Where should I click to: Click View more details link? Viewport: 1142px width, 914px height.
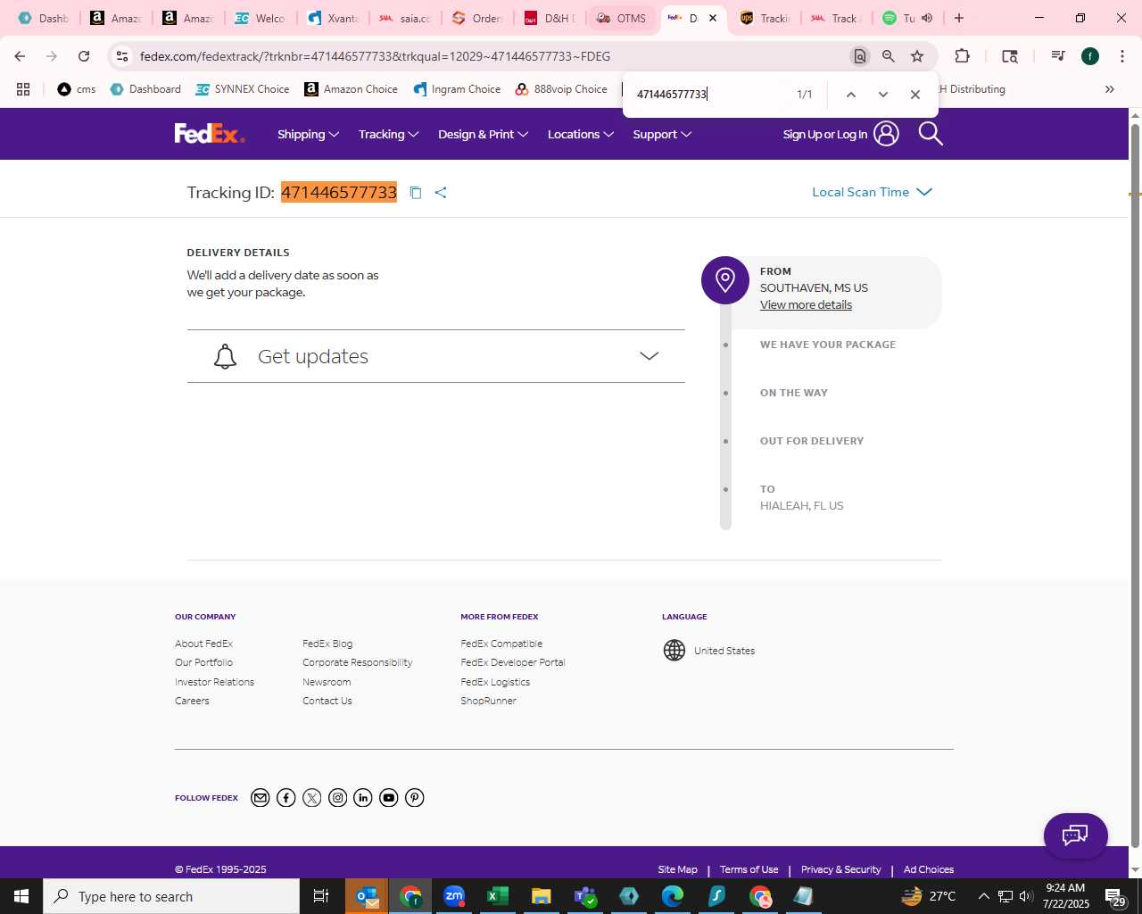click(806, 305)
